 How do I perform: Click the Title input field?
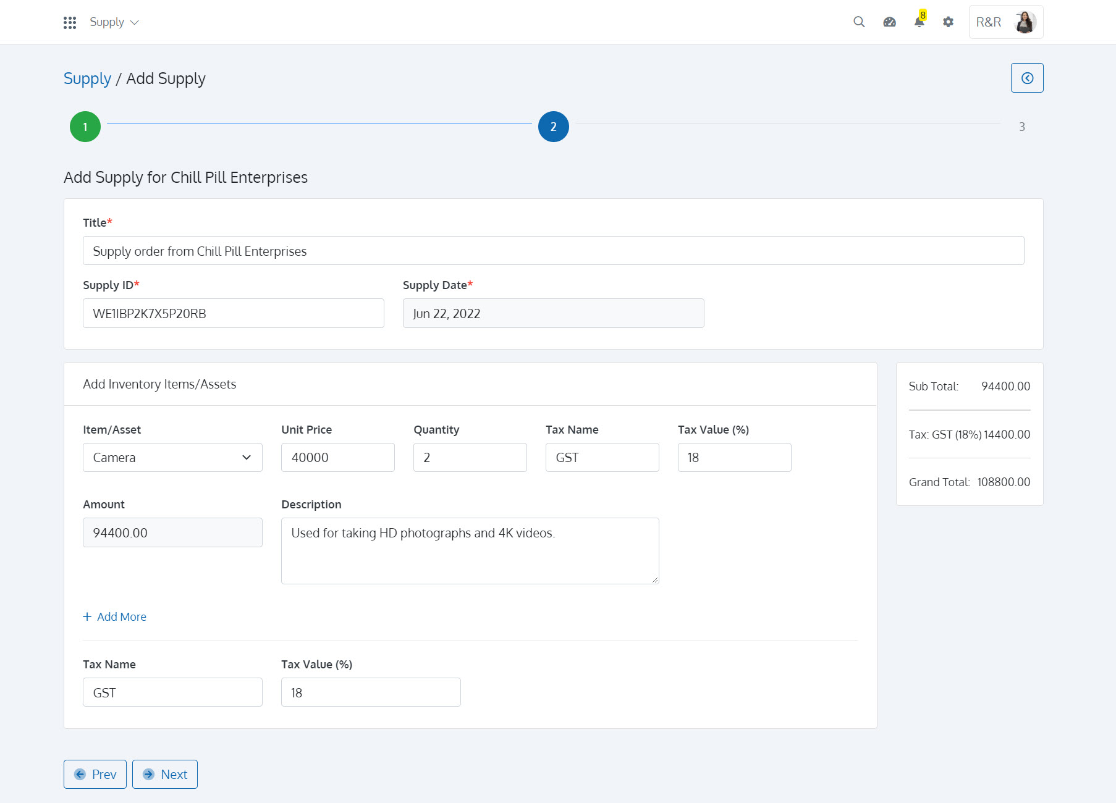click(x=554, y=251)
